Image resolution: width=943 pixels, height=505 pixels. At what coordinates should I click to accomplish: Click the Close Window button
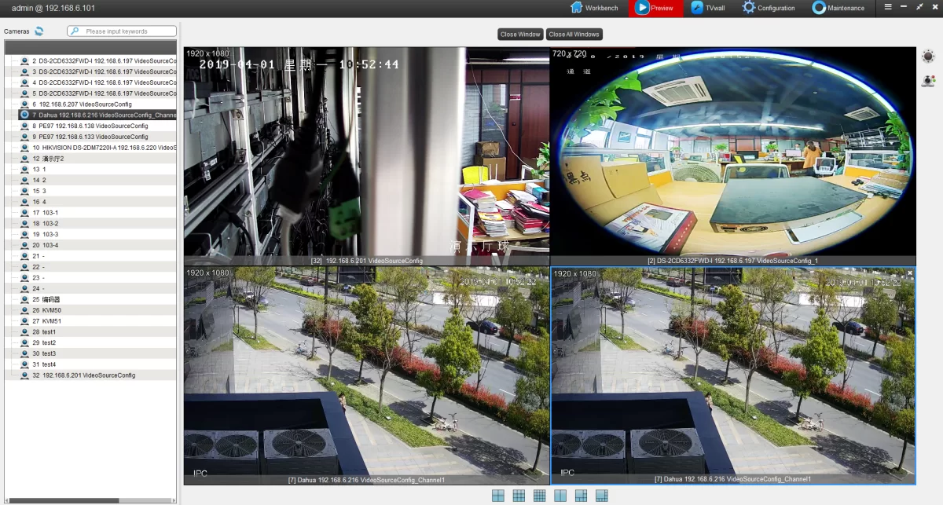[x=520, y=35]
